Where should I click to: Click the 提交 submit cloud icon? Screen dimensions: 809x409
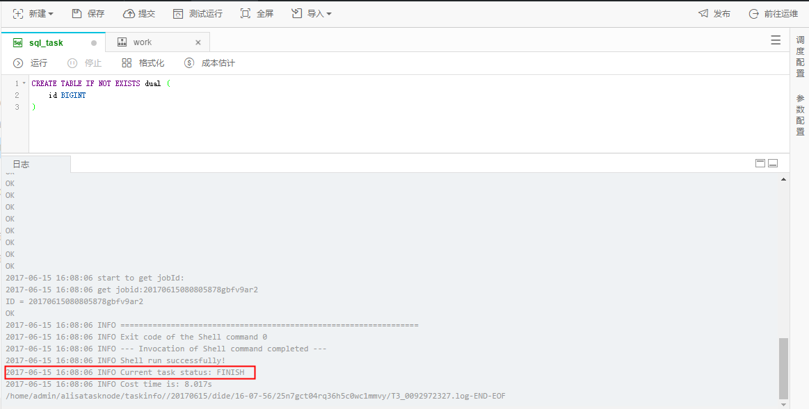pyautogui.click(x=129, y=14)
